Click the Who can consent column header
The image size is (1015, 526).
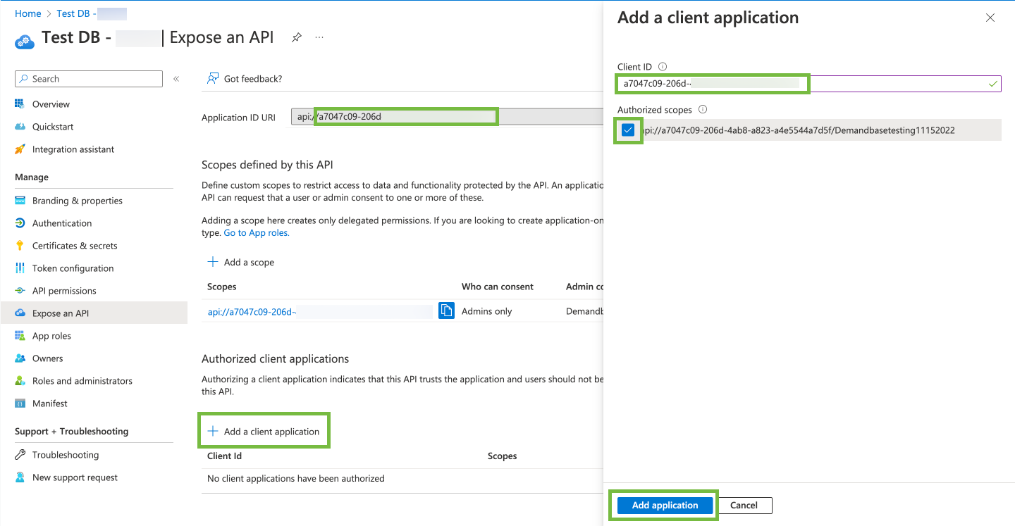point(498,287)
